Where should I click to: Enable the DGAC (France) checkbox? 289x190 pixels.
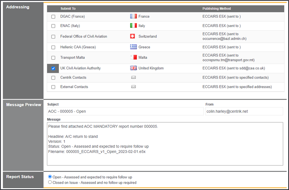(x=53, y=17)
